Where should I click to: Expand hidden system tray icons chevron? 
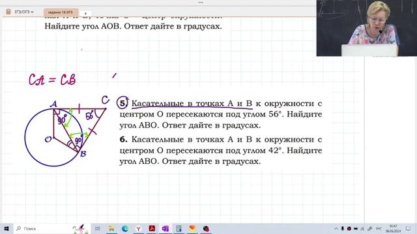coord(336,228)
